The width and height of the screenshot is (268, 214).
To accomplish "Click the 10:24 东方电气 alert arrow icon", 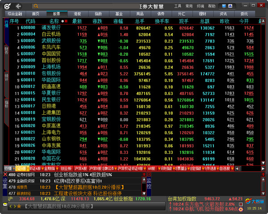I will [170, 204].
